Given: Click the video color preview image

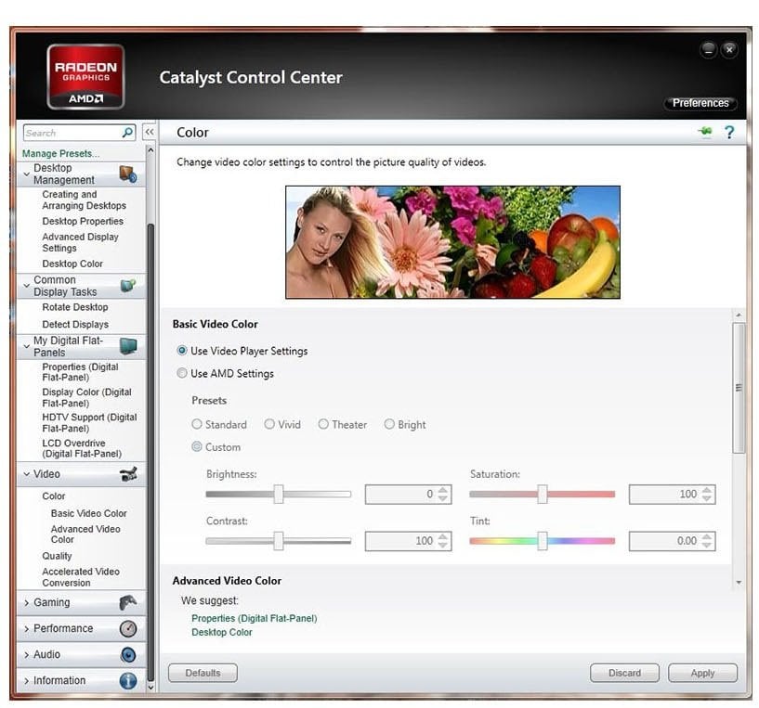Looking at the screenshot, I should click(x=452, y=242).
